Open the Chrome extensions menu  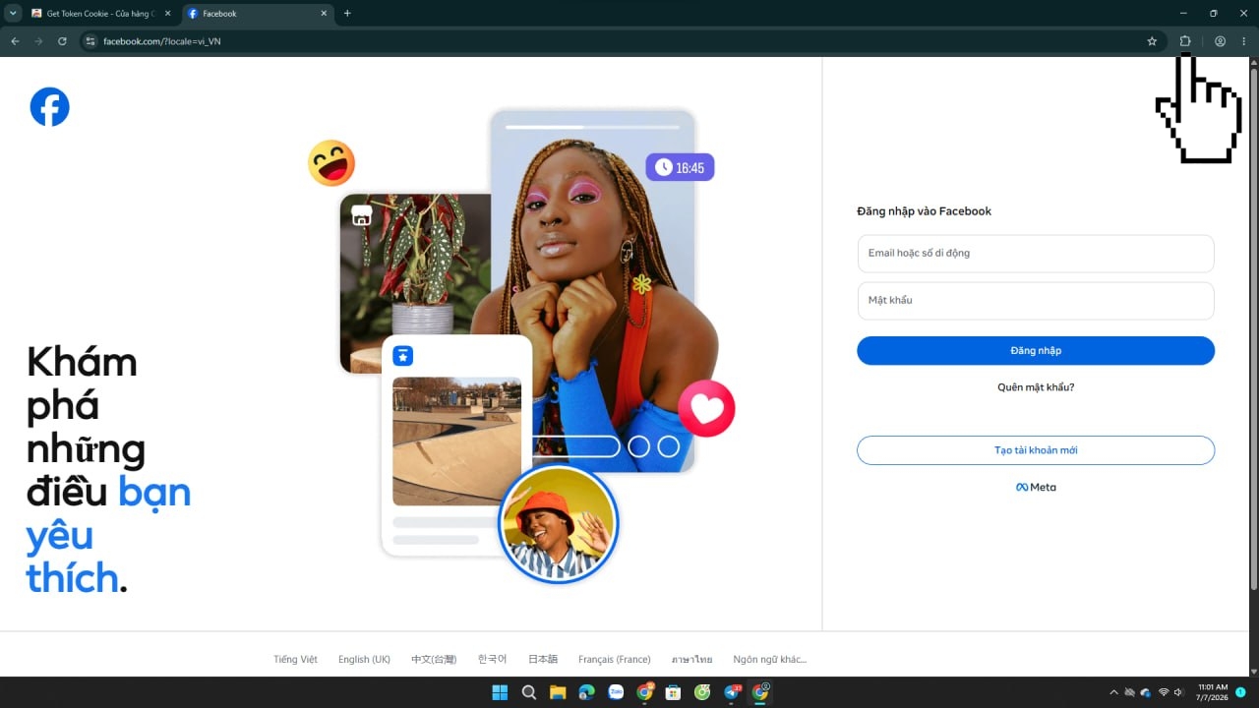pos(1185,41)
